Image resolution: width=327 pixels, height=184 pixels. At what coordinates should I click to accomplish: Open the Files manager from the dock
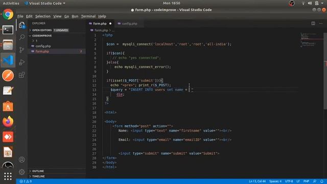8,45
